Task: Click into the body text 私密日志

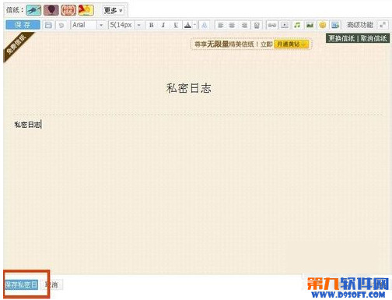Action: point(27,125)
